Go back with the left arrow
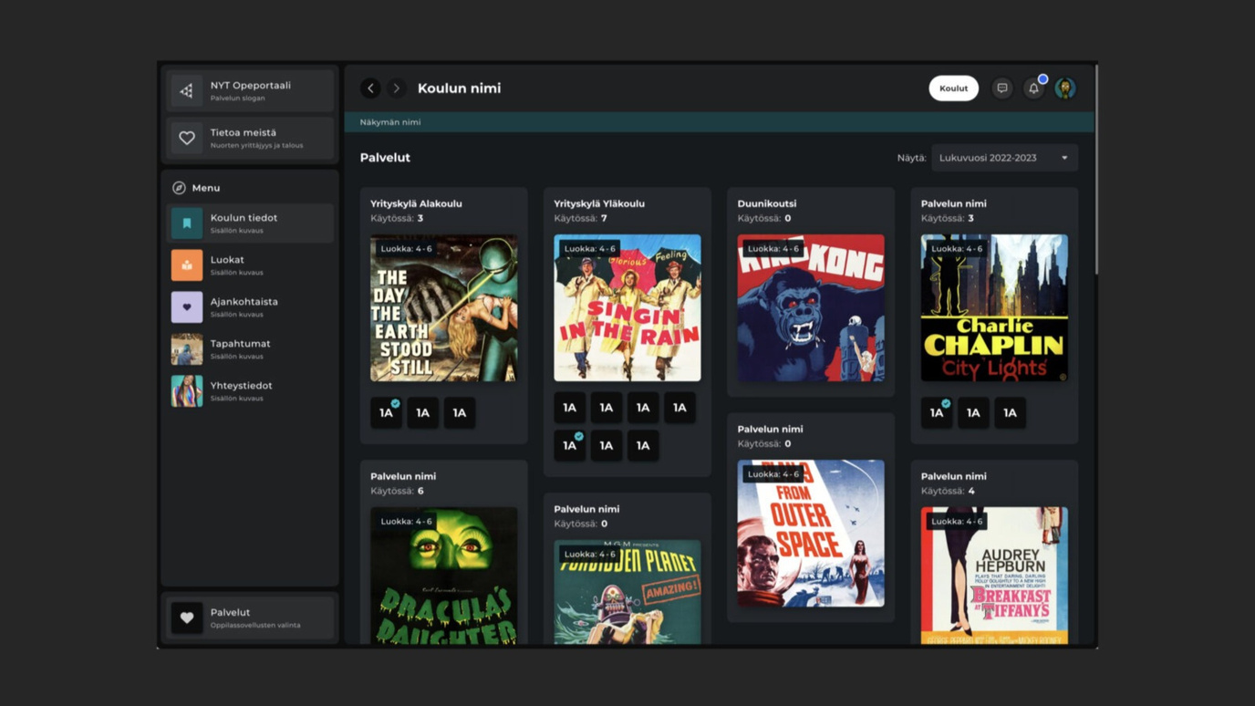The height and width of the screenshot is (706, 1255). (370, 88)
